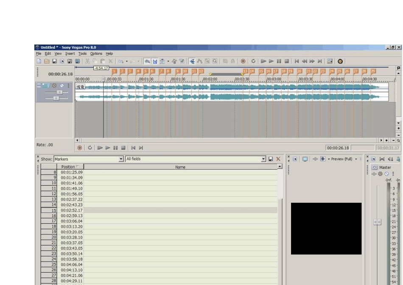Click the Open folder icon in the toolbar

coord(47,61)
